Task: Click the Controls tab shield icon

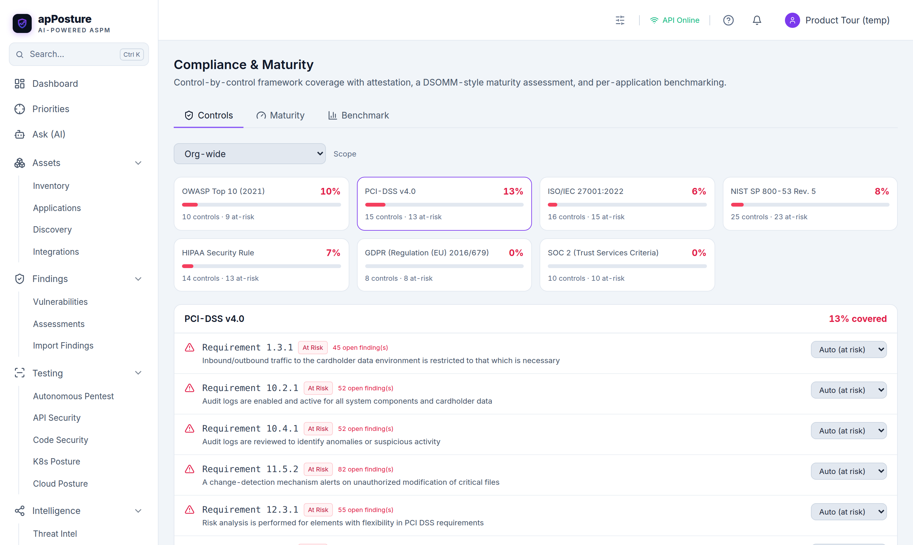Action: [x=189, y=115]
